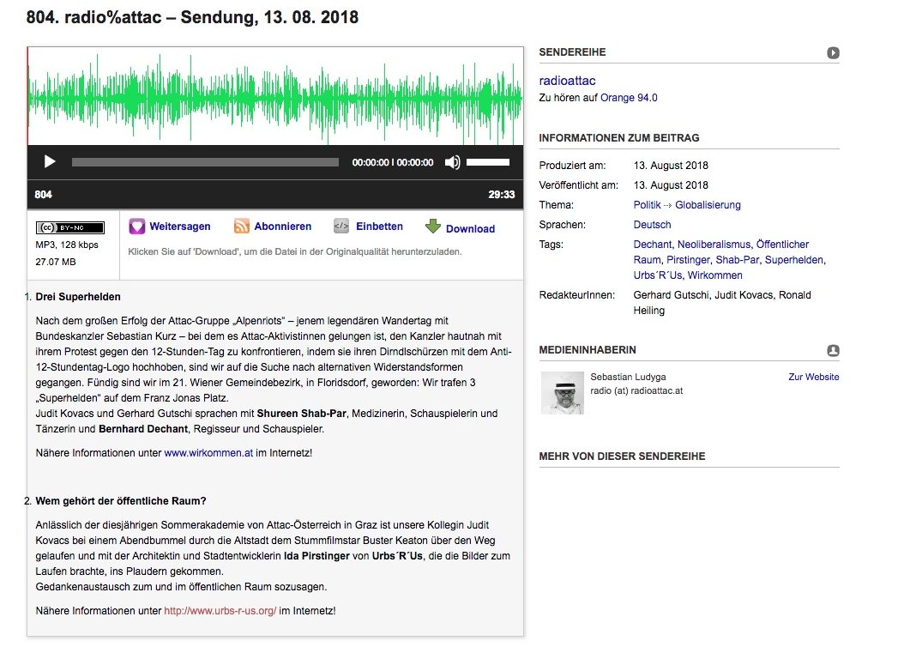Open the Dechant tag
898x647 pixels.
tap(653, 245)
